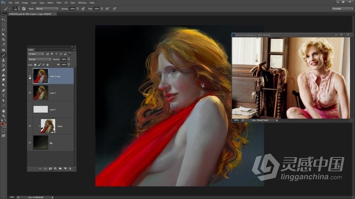Screen dimensions: 355x199
Task: Open options bar Opacity slider arrow
Action: (78, 9)
